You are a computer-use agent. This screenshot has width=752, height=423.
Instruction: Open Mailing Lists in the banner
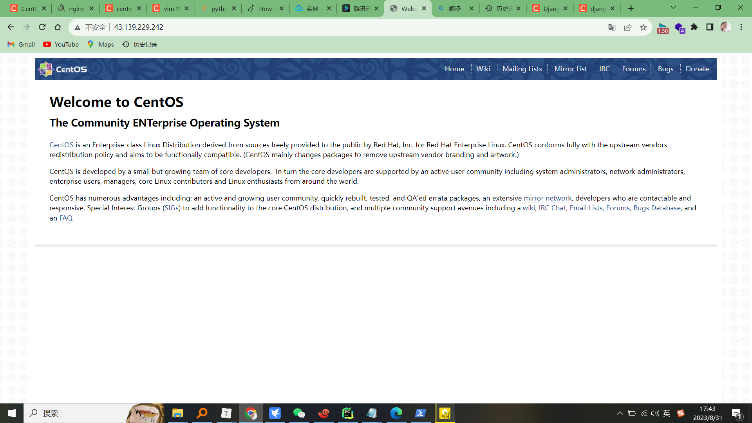522,69
